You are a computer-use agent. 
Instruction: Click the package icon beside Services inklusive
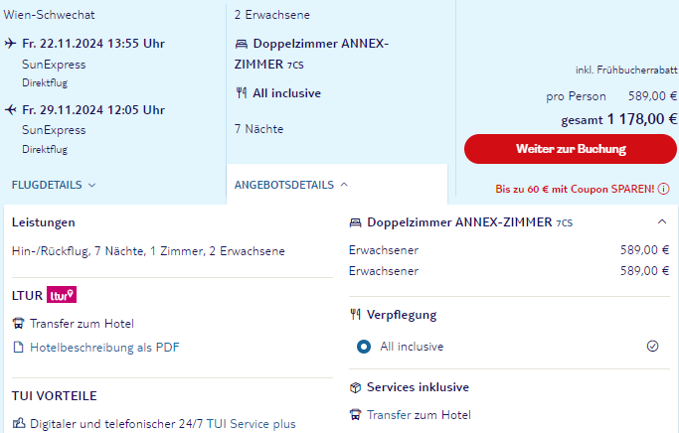[355, 387]
